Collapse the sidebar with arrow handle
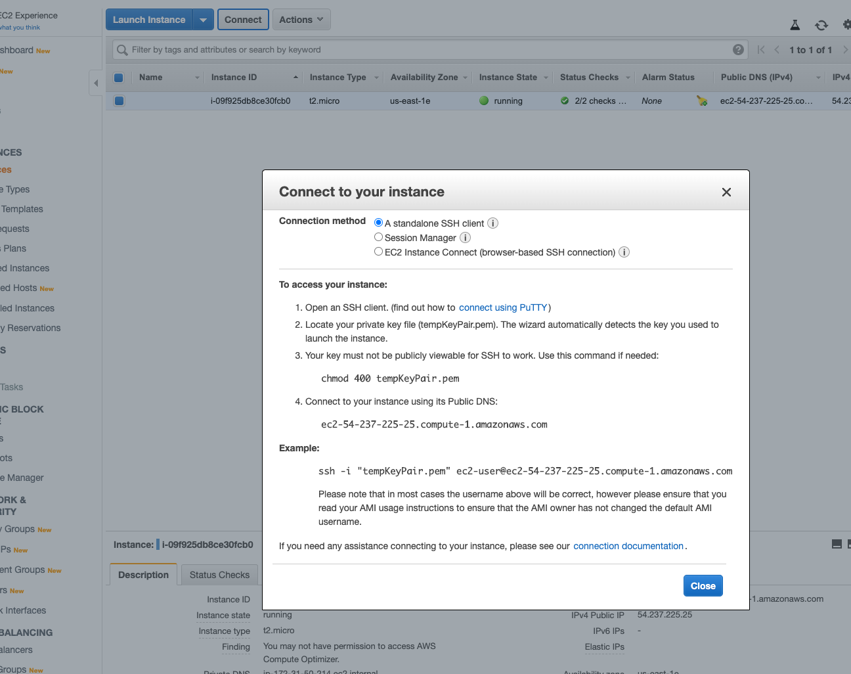Screen dimensions: 851x674 pyautogui.click(x=96, y=83)
